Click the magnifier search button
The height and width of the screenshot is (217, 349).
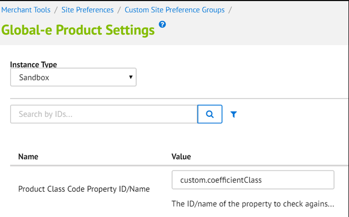(x=210, y=114)
